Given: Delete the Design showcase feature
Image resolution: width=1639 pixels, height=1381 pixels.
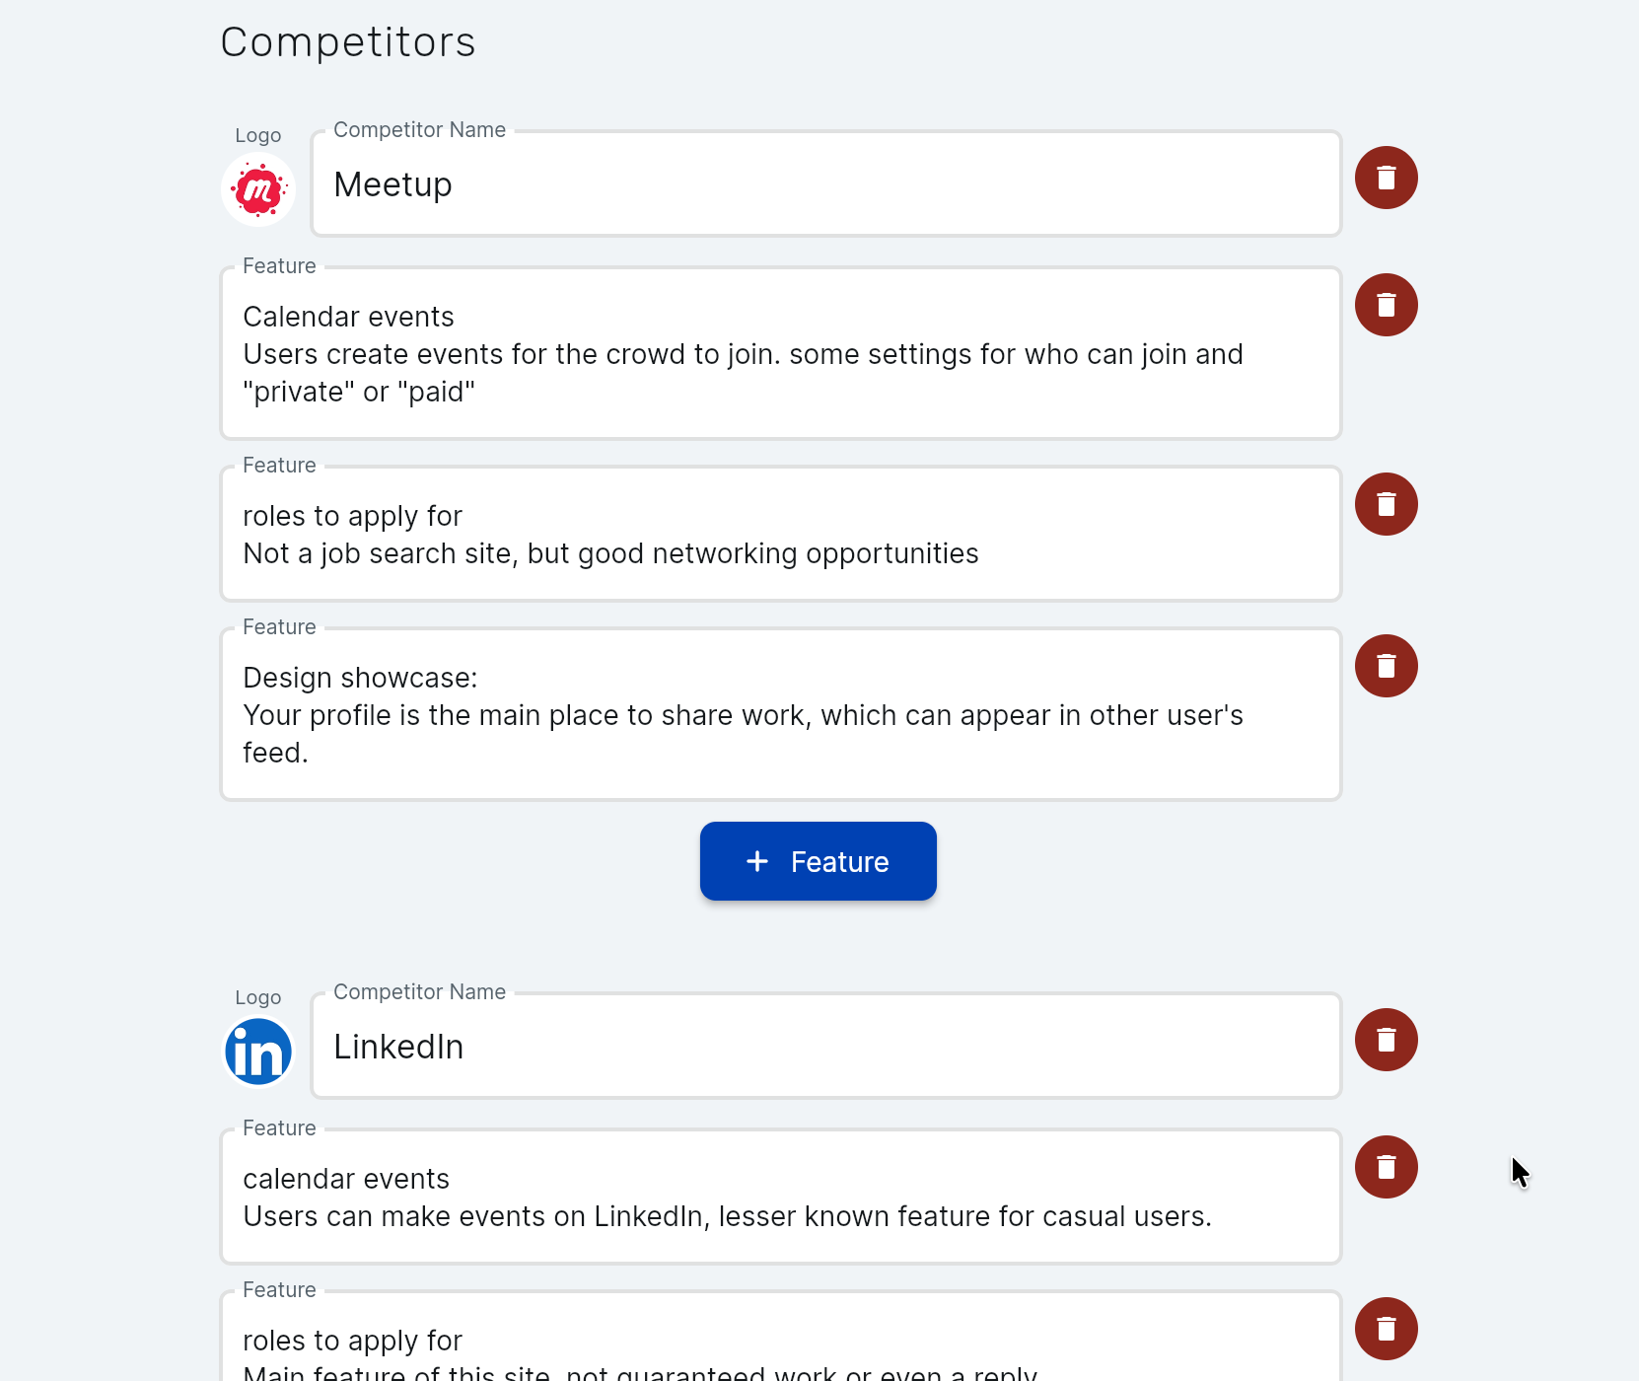Looking at the screenshot, I should (x=1386, y=667).
